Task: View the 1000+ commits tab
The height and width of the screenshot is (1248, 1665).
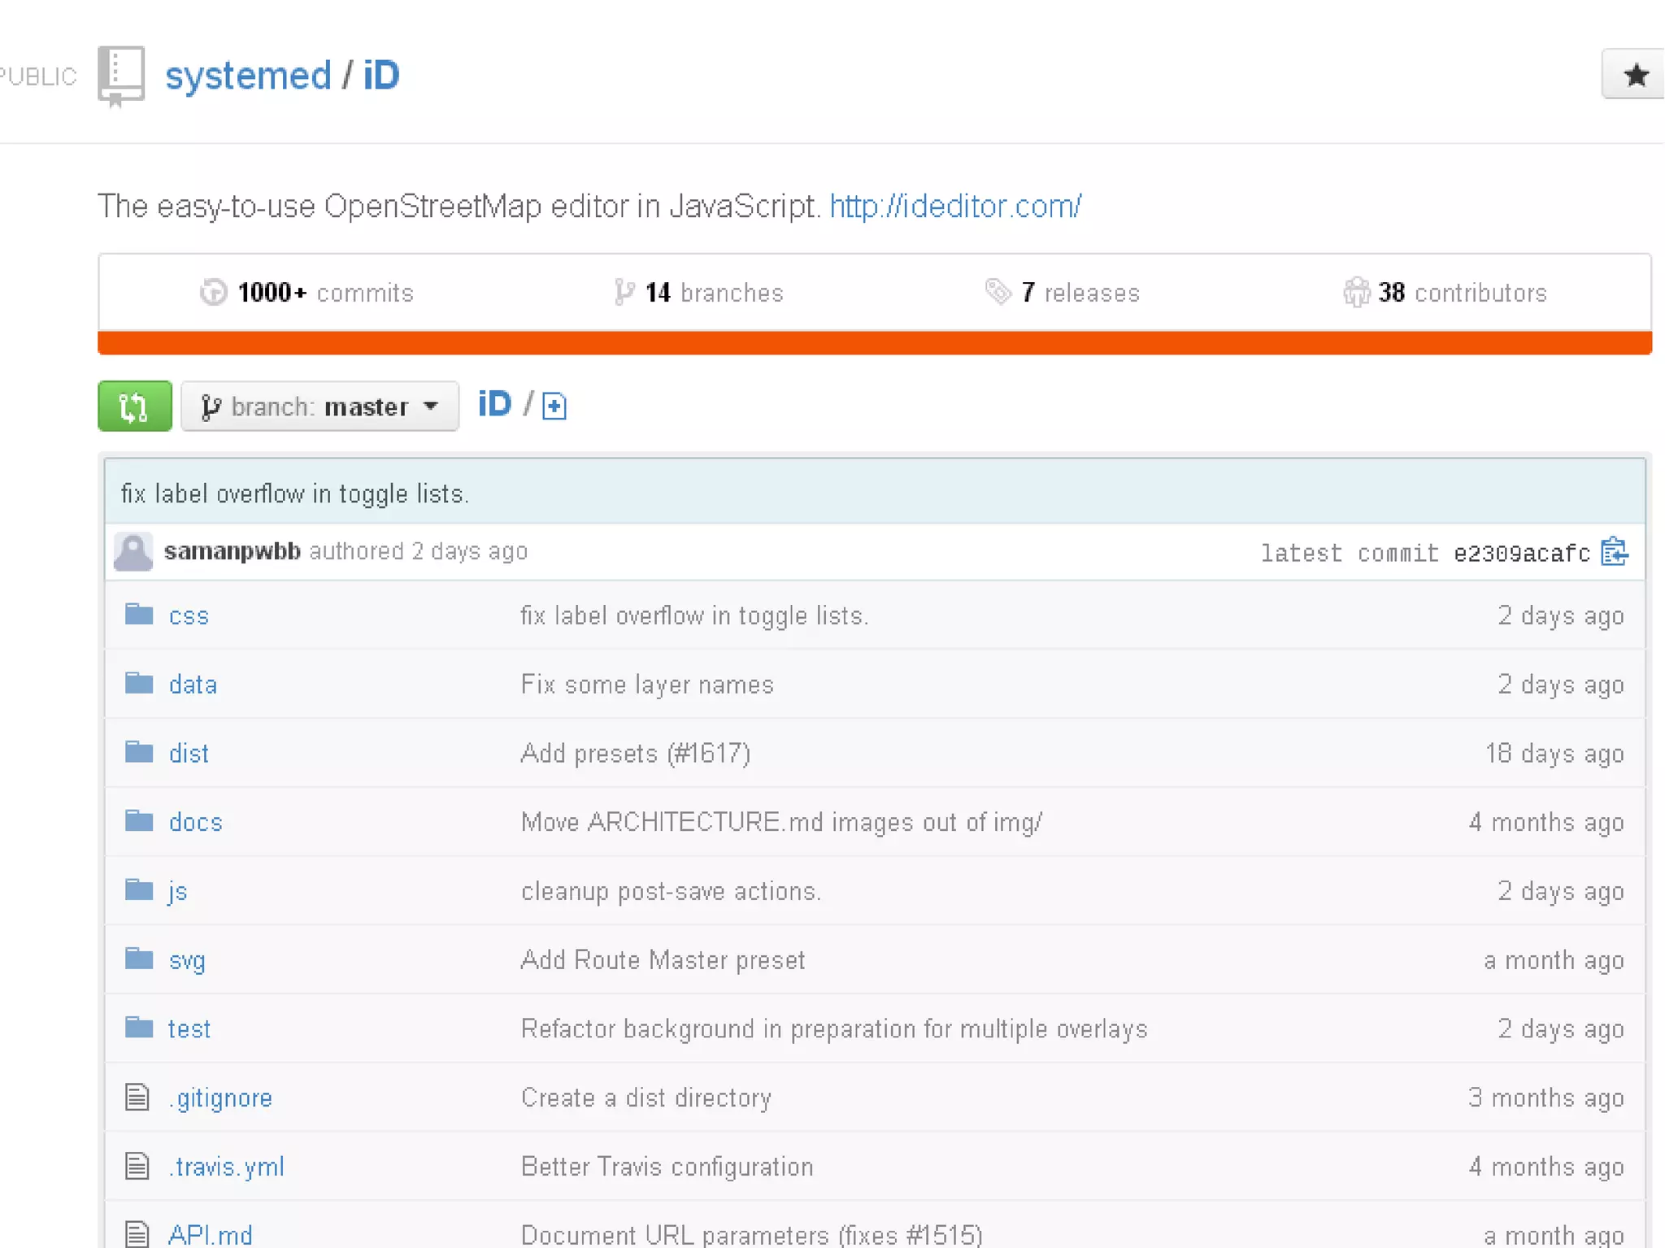Action: pyautogui.click(x=307, y=293)
